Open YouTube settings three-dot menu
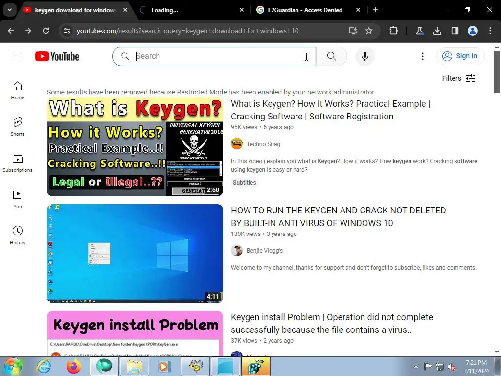The height and width of the screenshot is (376, 501). (422, 56)
